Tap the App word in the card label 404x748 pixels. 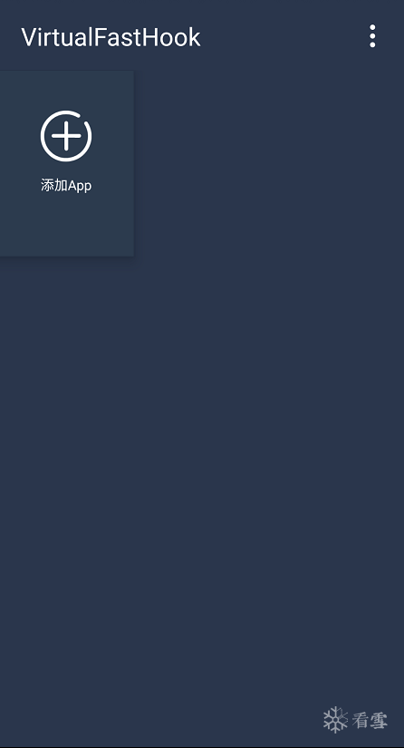coord(80,186)
